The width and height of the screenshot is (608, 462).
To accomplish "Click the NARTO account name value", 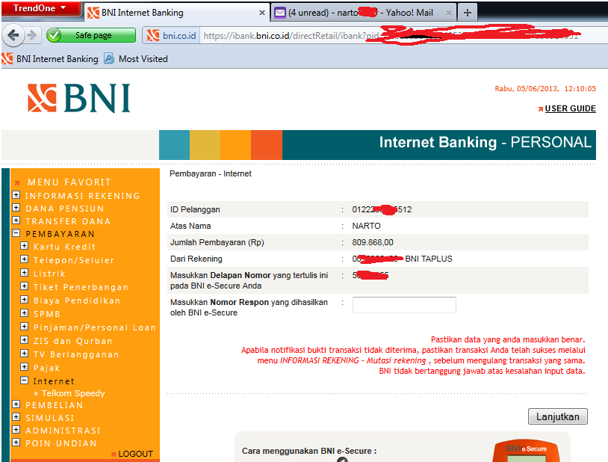I will coord(367,226).
